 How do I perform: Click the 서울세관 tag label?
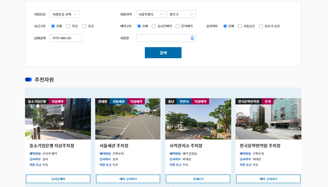[119, 101]
